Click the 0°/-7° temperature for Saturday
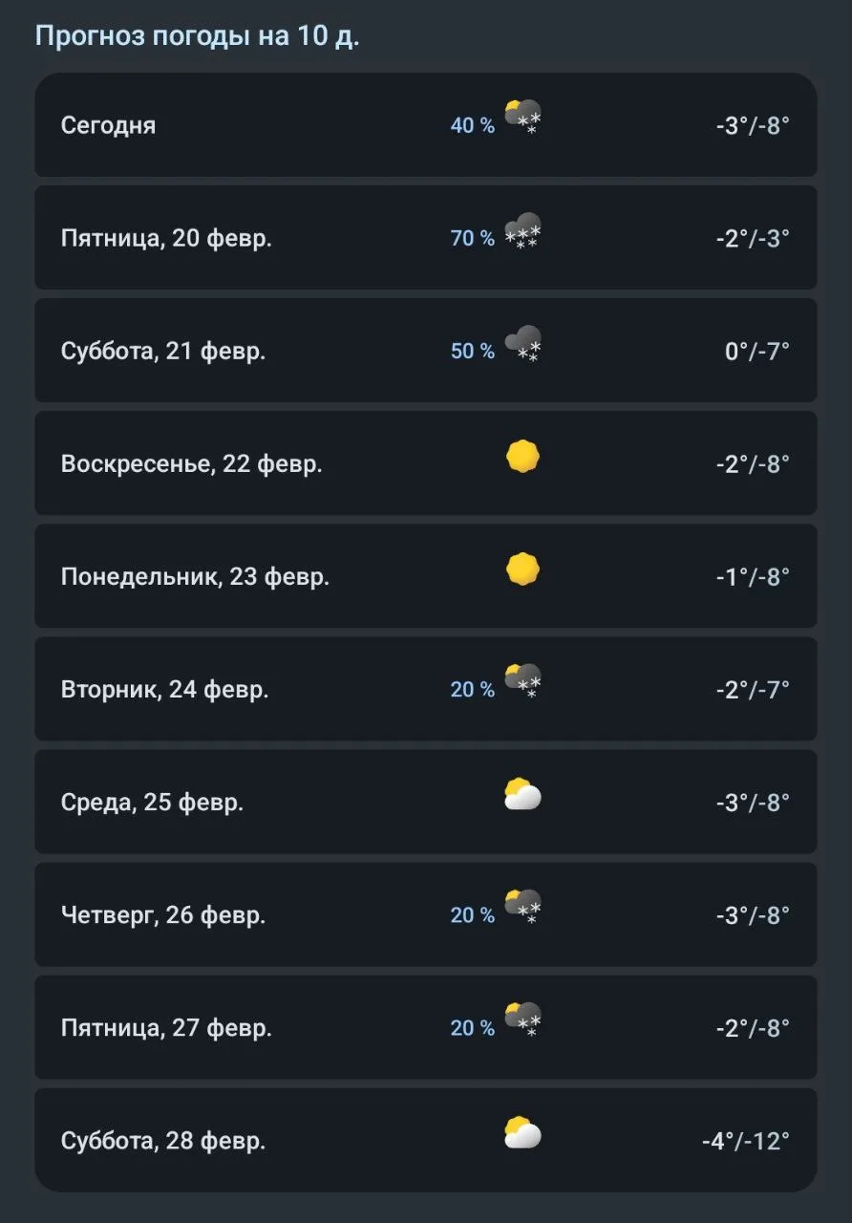 [x=757, y=351]
